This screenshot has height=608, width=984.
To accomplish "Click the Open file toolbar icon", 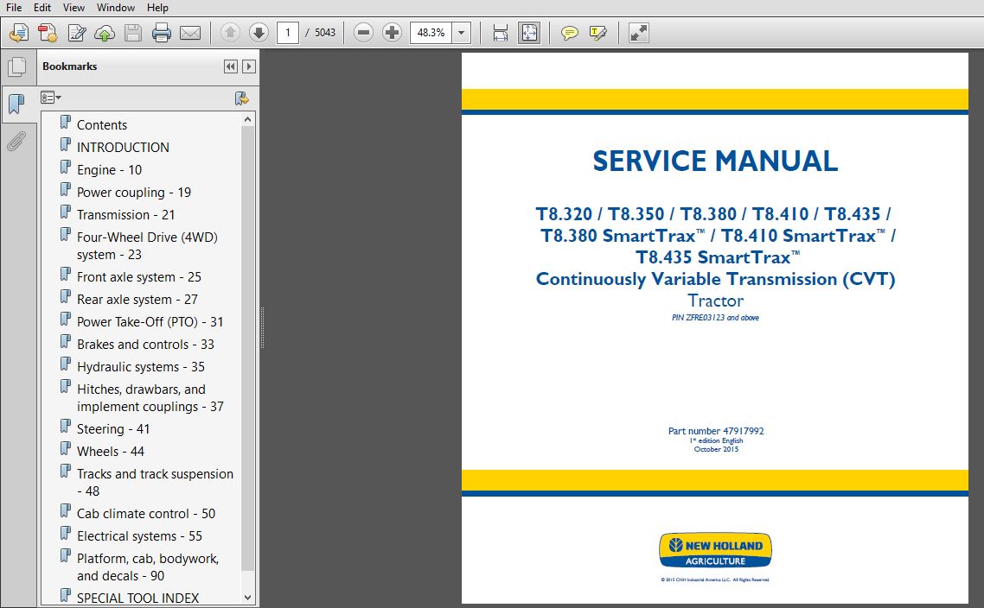I will (19, 33).
